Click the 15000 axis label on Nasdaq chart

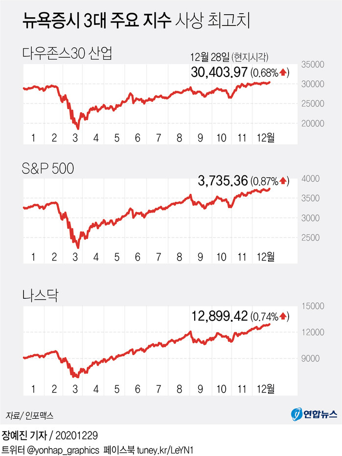point(311,306)
